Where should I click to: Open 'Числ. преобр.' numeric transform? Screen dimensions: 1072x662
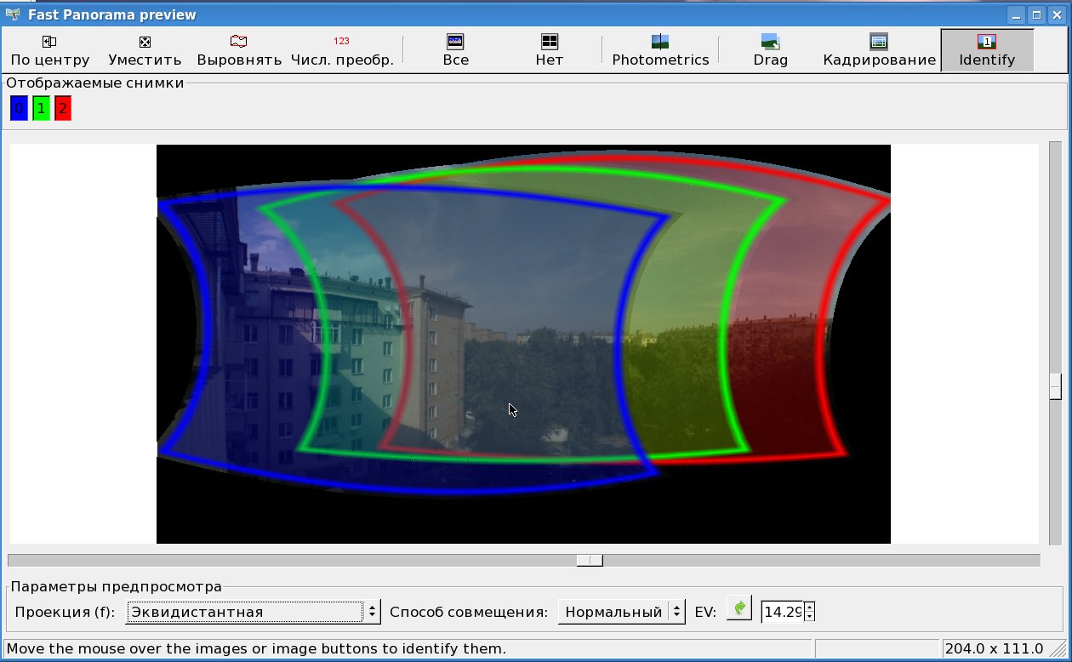(341, 50)
